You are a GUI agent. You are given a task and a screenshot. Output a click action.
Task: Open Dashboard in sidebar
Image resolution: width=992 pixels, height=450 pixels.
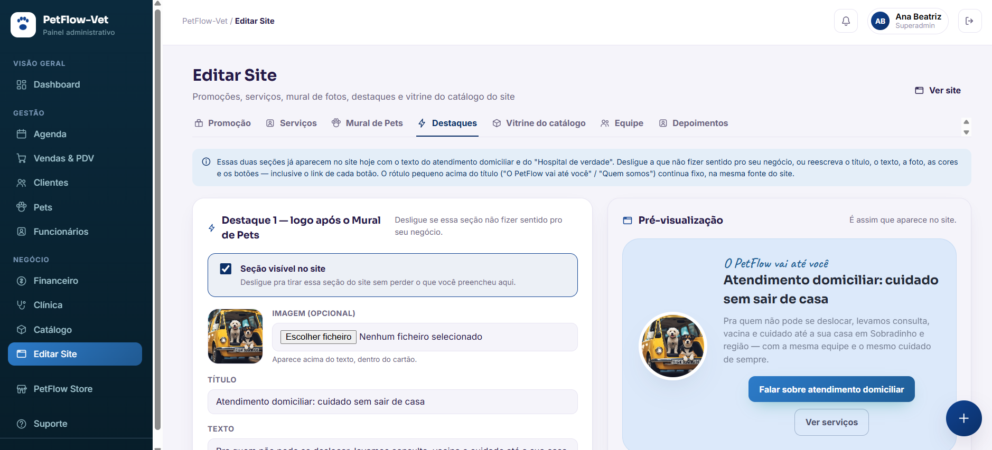[x=75, y=84]
